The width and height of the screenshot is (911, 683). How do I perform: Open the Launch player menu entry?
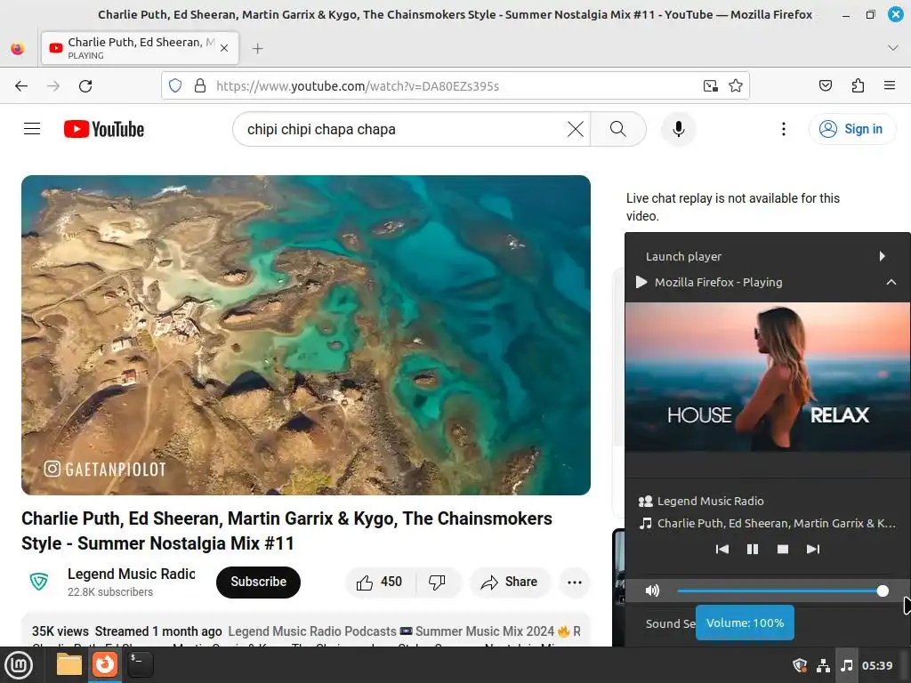coord(768,256)
